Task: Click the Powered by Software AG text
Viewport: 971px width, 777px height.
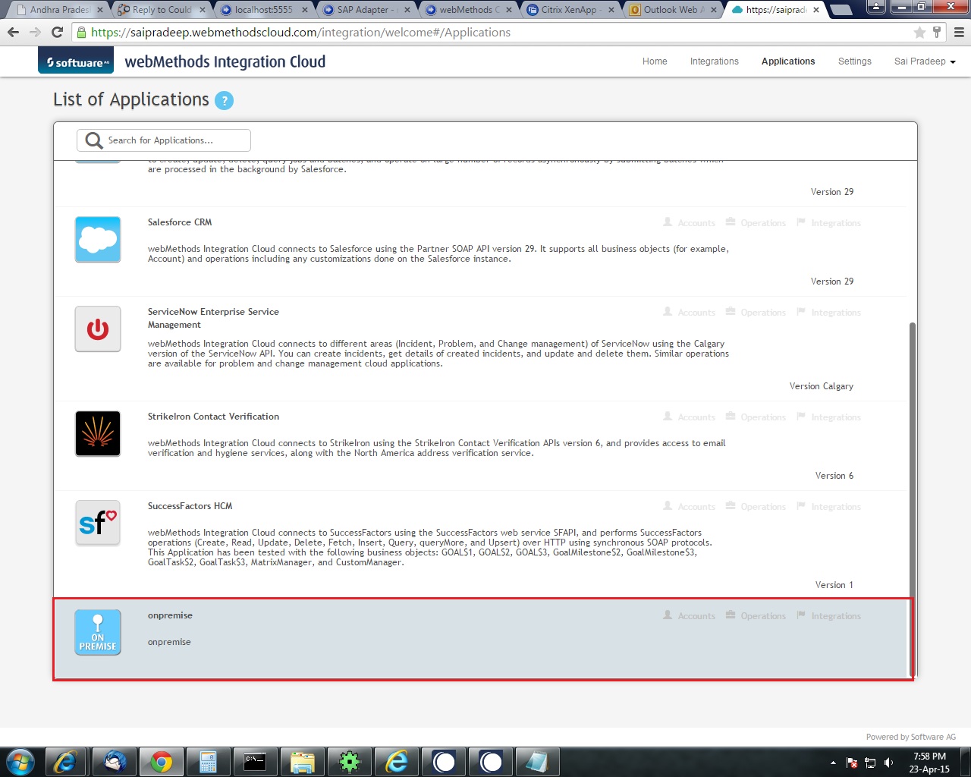Action: click(911, 737)
